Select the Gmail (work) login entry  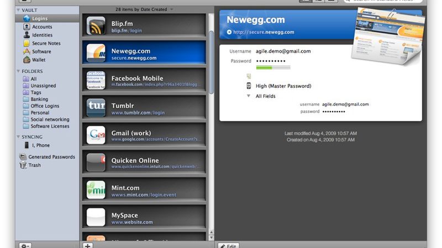click(x=144, y=135)
